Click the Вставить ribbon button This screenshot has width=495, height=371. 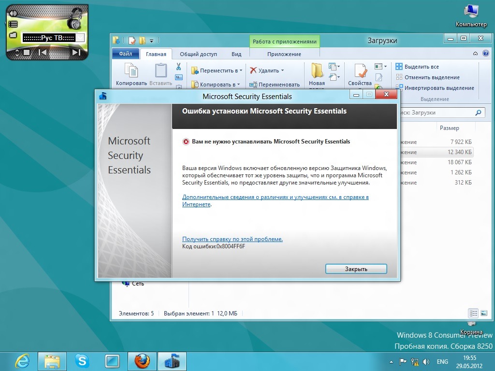[x=160, y=74]
